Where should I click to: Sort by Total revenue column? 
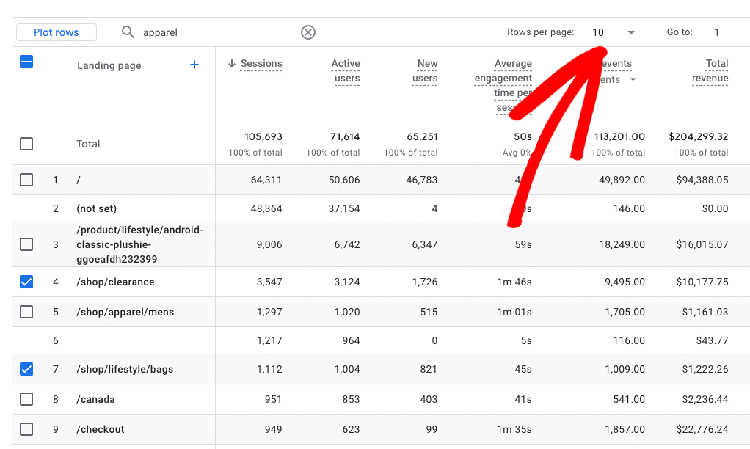click(x=710, y=71)
